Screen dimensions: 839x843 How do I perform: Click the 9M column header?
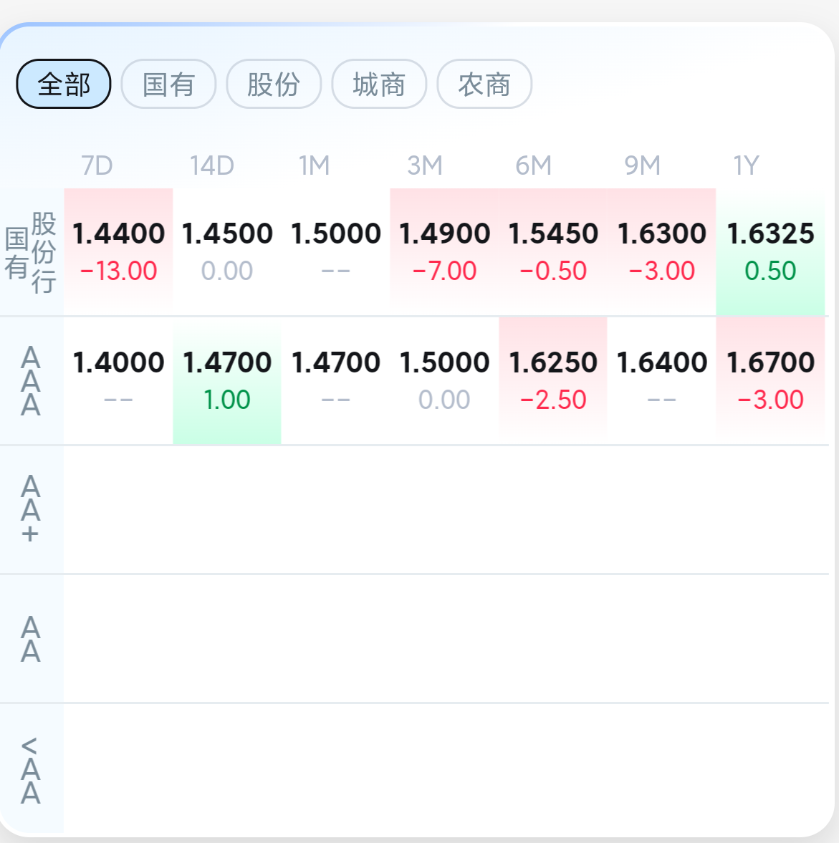(x=642, y=165)
